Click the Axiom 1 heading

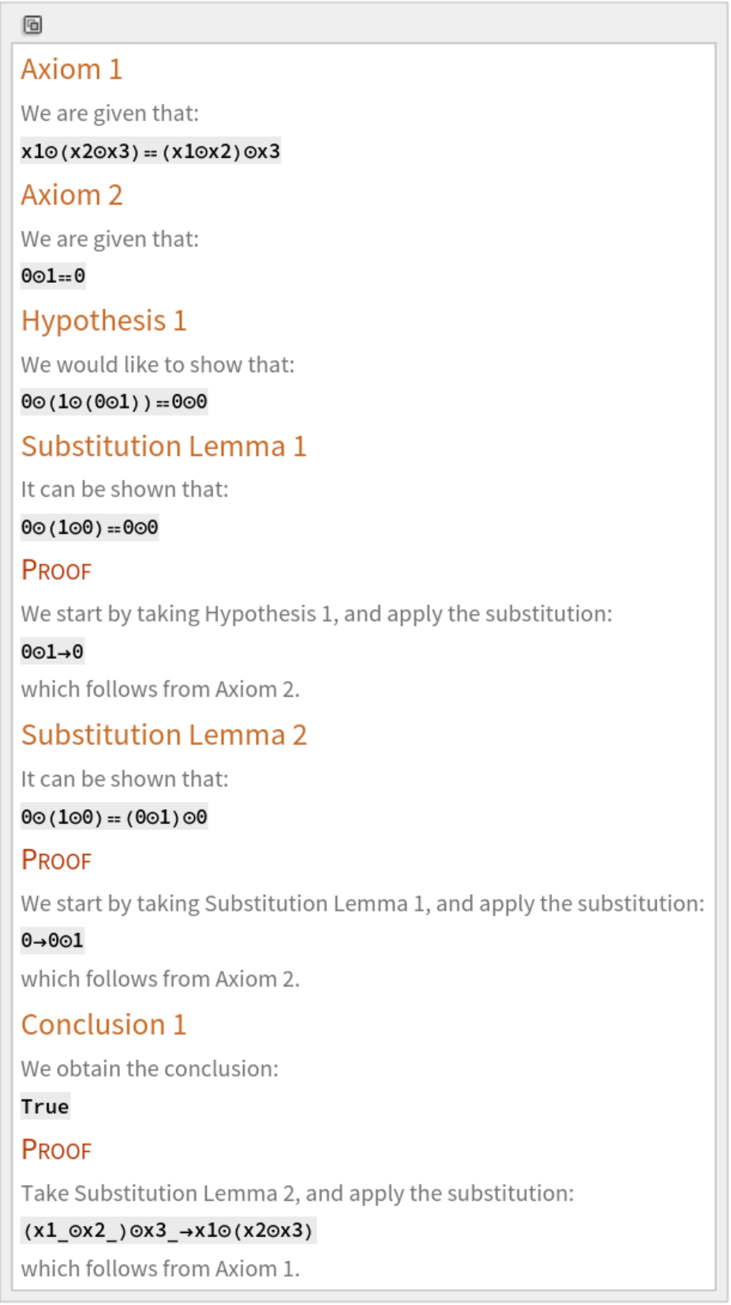click(72, 70)
